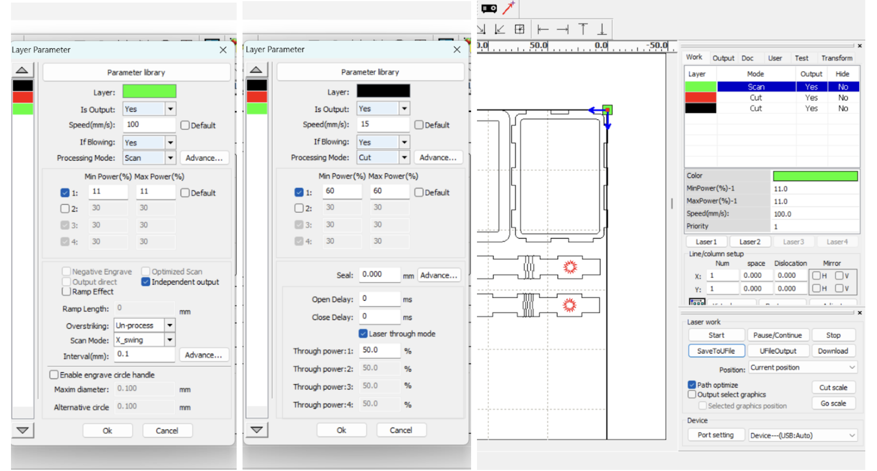This screenshot has height=471, width=877.
Task: Click the move to bottom edge icon
Action: coord(602,29)
